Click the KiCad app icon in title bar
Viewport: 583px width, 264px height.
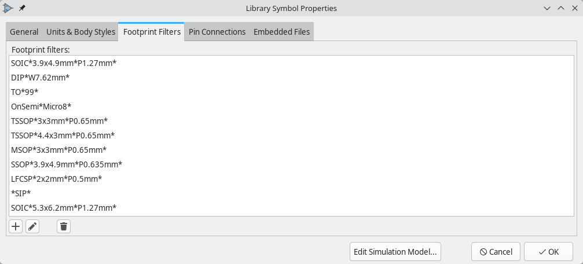coord(8,8)
